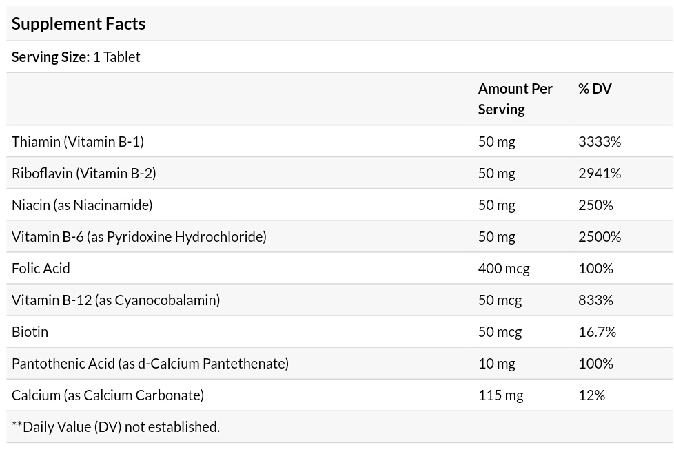
Task: Select the Pantothenic Acid row label
Action: coord(150,364)
